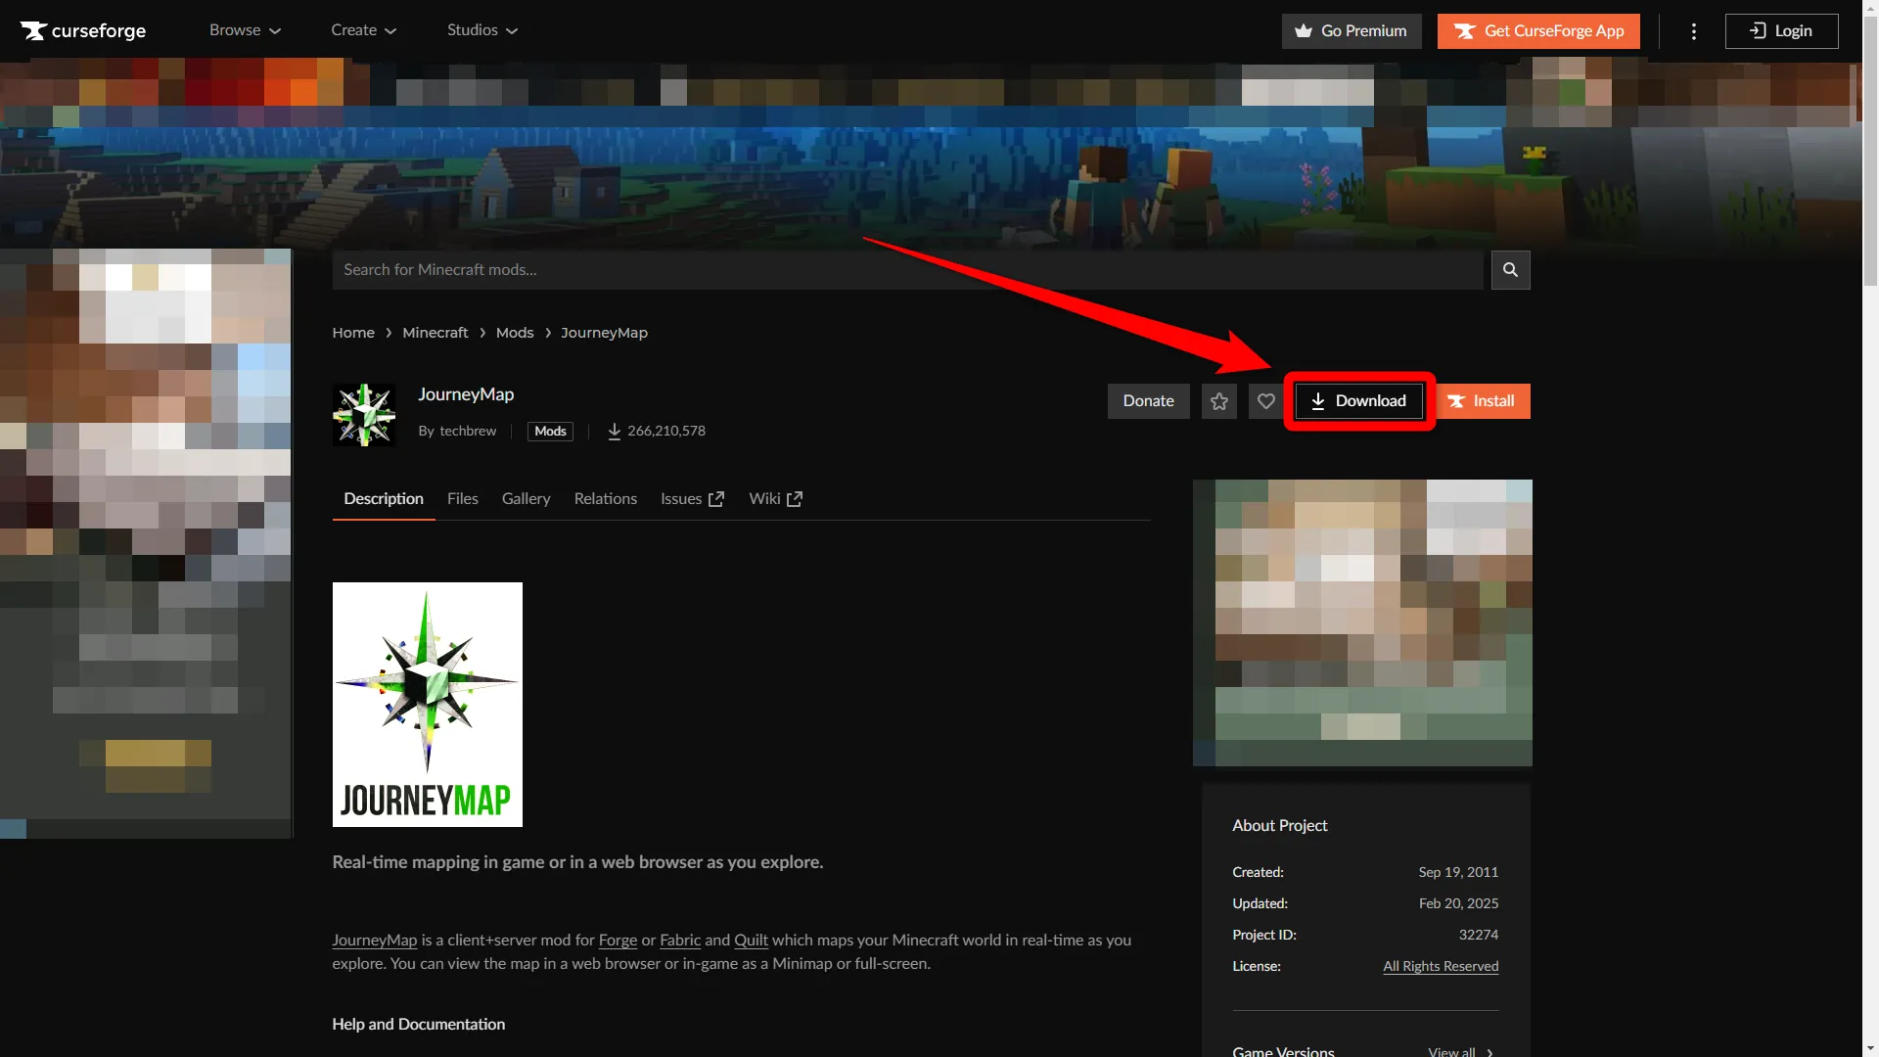1879x1057 pixels.
Task: Switch to the Gallery tab
Action: pos(526,498)
